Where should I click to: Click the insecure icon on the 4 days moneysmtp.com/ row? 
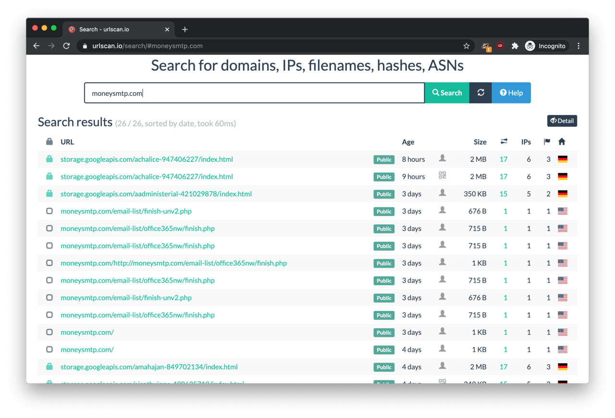coord(49,349)
